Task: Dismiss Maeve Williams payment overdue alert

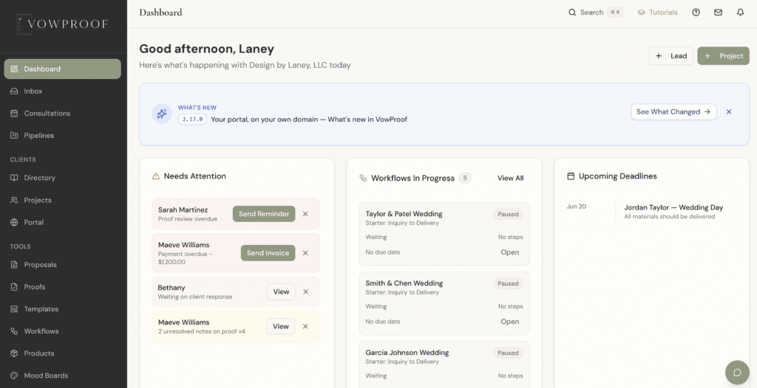Action: tap(305, 253)
